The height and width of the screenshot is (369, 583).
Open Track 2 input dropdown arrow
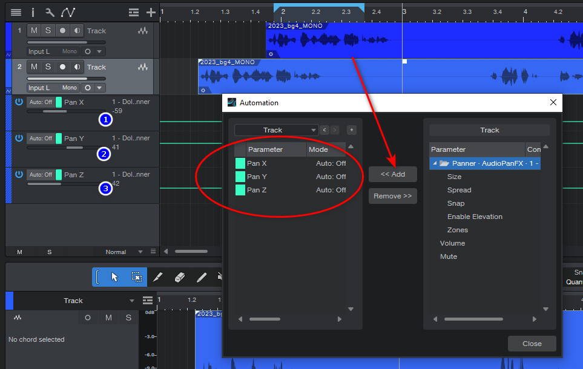click(99, 88)
